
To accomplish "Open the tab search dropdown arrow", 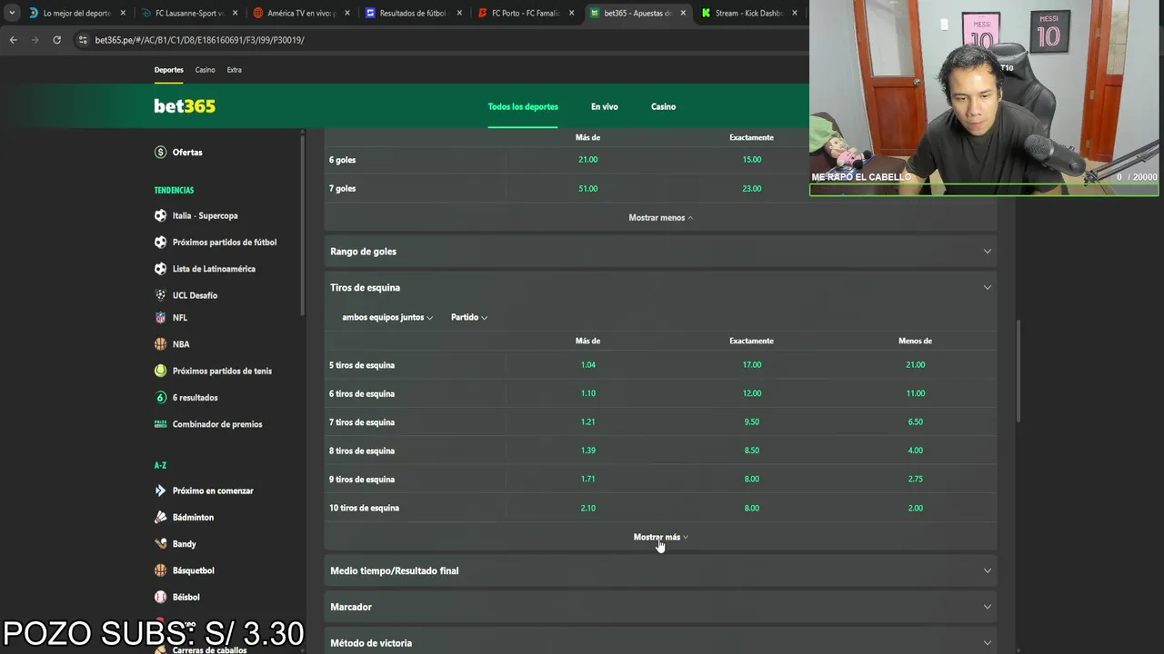I will 12,13.
